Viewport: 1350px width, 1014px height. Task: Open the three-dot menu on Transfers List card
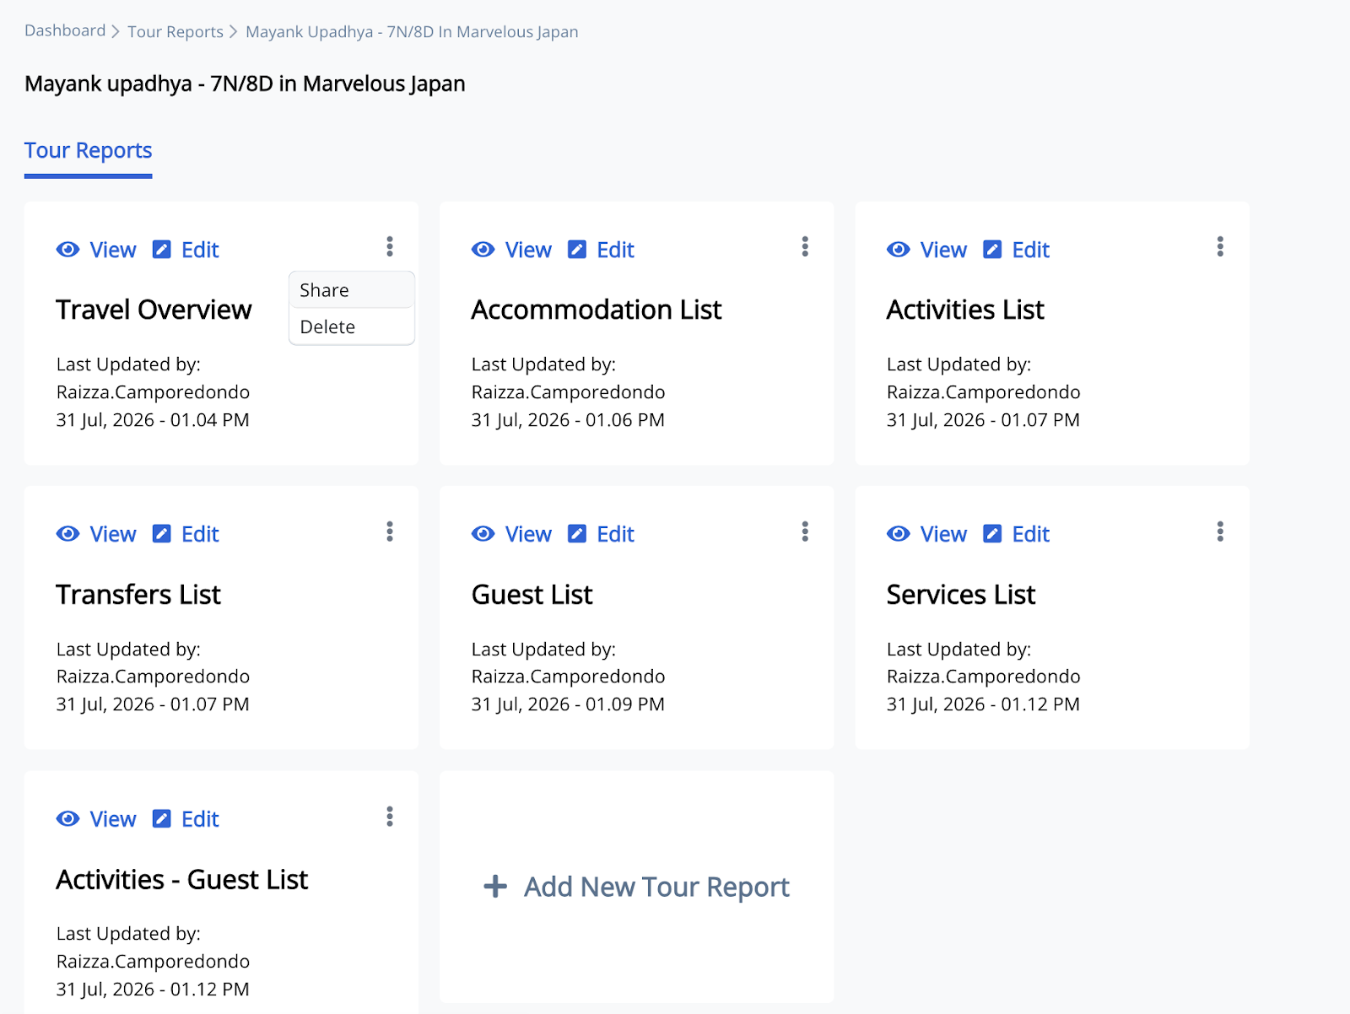click(389, 531)
